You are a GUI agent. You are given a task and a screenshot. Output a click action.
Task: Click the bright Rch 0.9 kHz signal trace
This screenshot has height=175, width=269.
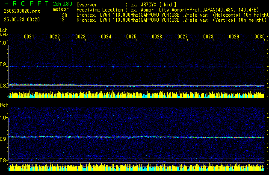(136, 137)
